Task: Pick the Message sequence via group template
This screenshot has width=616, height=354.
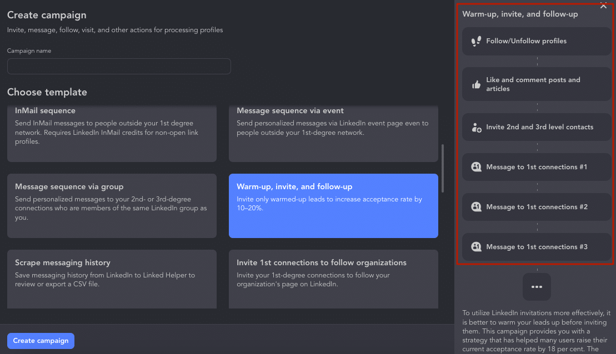Action: (x=112, y=205)
